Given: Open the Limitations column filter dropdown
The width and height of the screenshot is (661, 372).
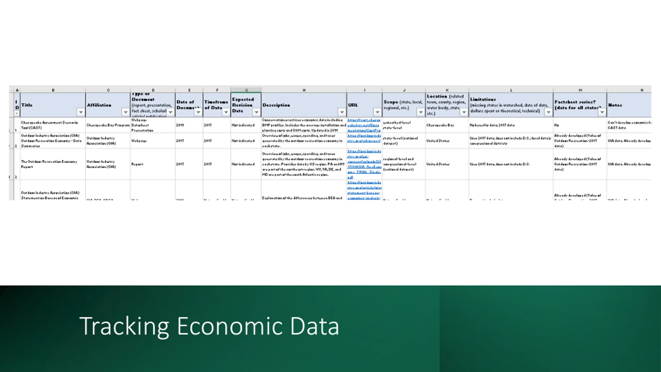Looking at the screenshot, I should [548, 112].
